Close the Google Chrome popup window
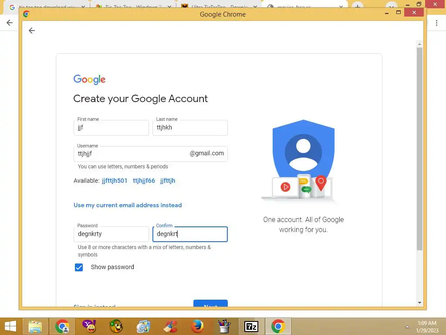The height and width of the screenshot is (335, 446). (414, 13)
